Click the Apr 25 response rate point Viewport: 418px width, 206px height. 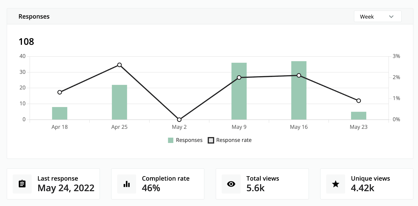119,65
